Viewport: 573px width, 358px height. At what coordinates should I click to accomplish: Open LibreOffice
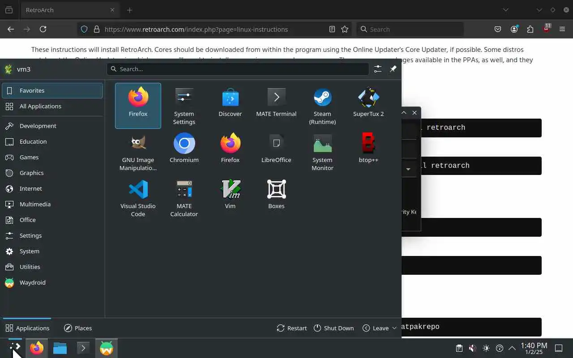tap(276, 152)
